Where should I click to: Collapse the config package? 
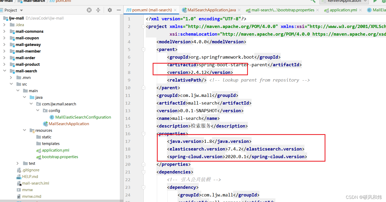pyautogui.click(x=38, y=111)
